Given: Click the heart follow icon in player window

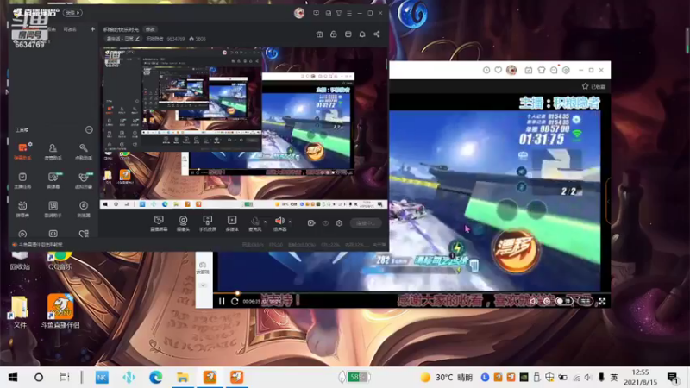Looking at the screenshot, I should click(x=499, y=70).
